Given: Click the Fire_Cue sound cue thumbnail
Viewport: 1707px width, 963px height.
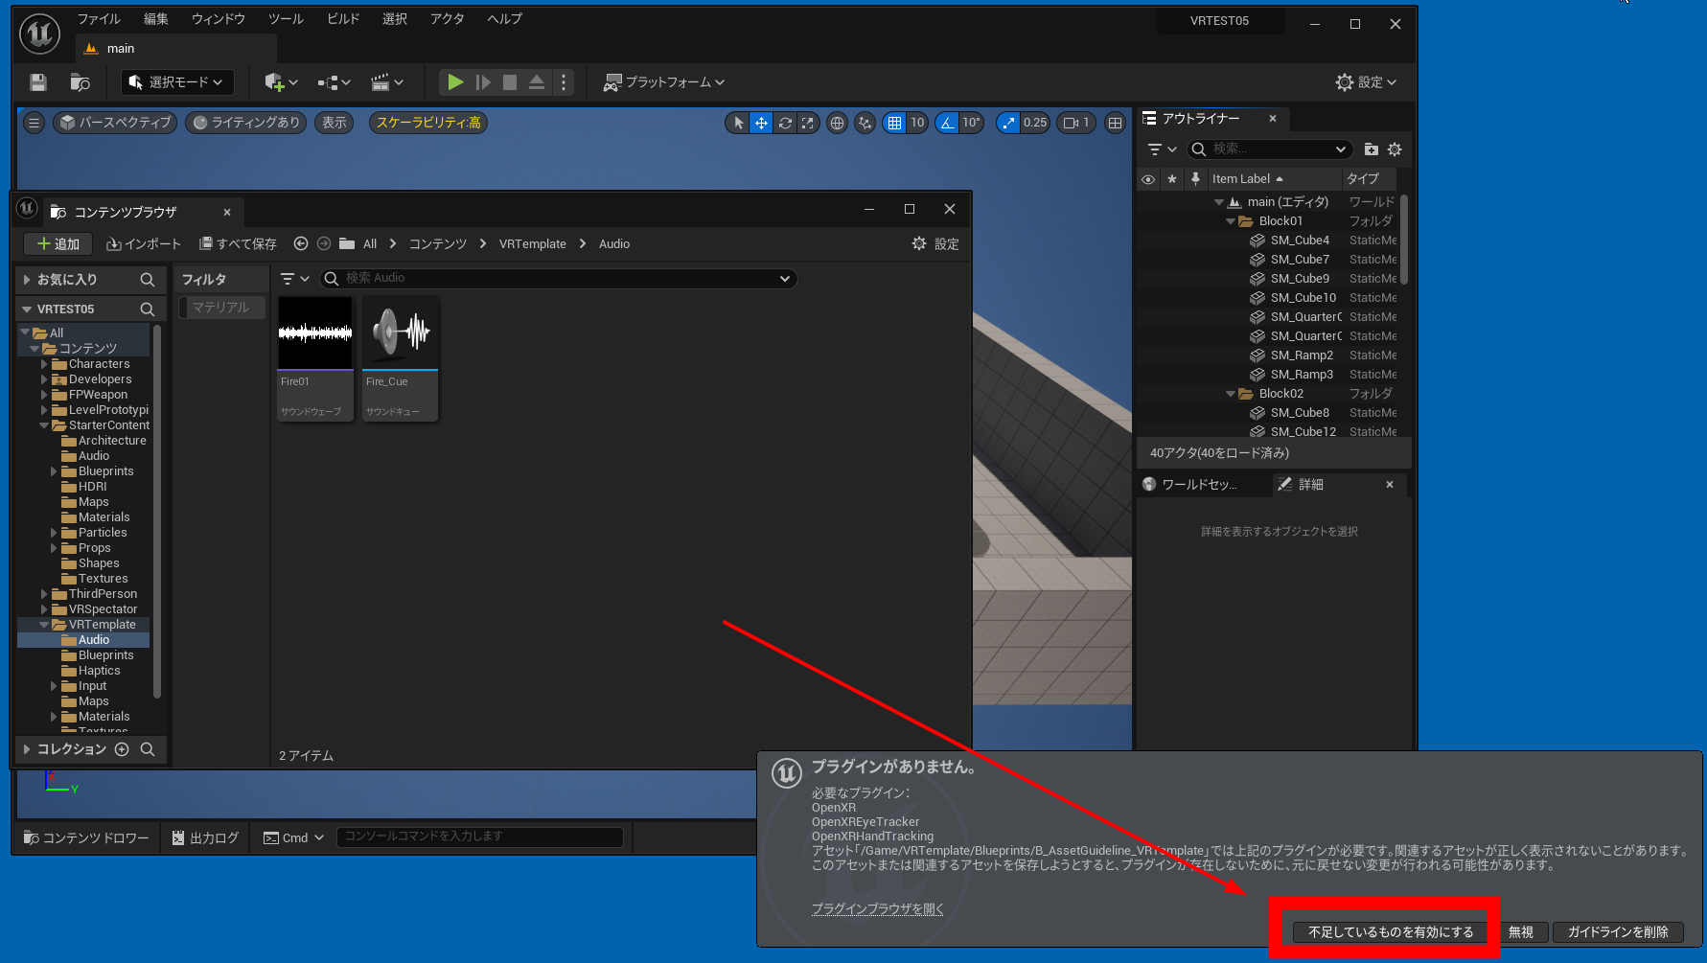Looking at the screenshot, I should 400,334.
